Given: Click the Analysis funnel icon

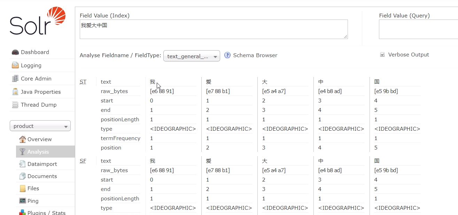Looking at the screenshot, I should [23, 152].
